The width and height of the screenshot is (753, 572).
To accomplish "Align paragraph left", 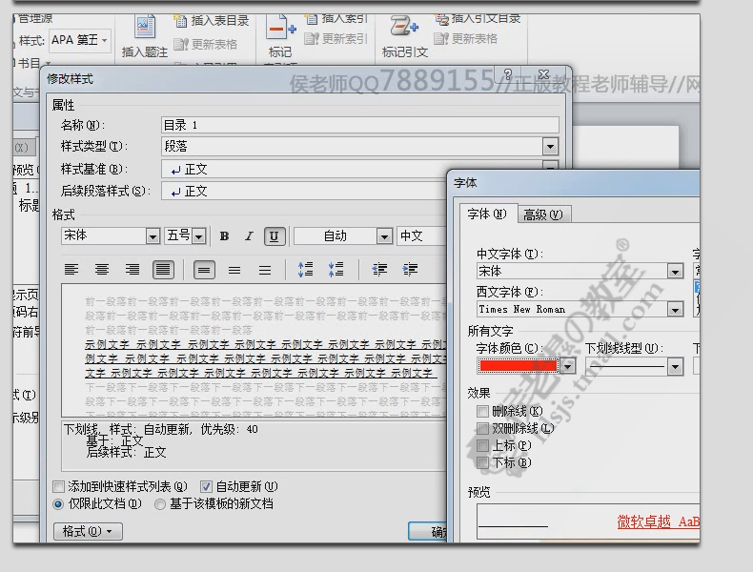I will coord(71,270).
